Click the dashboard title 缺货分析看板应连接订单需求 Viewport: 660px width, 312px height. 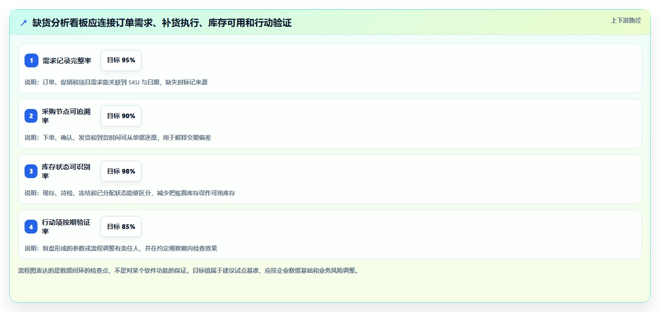pyautogui.click(x=162, y=23)
